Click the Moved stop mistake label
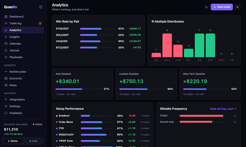246x147 pixels. point(167,122)
